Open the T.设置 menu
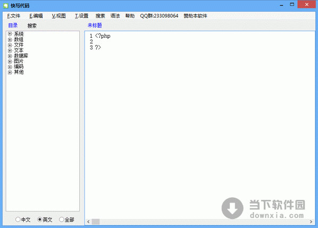 81,16
